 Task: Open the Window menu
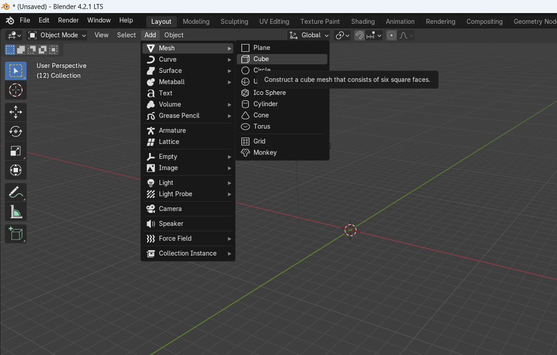coord(99,20)
